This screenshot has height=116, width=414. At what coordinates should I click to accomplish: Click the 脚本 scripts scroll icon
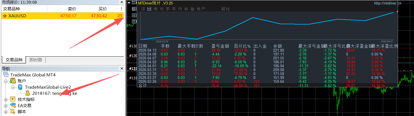[13, 112]
